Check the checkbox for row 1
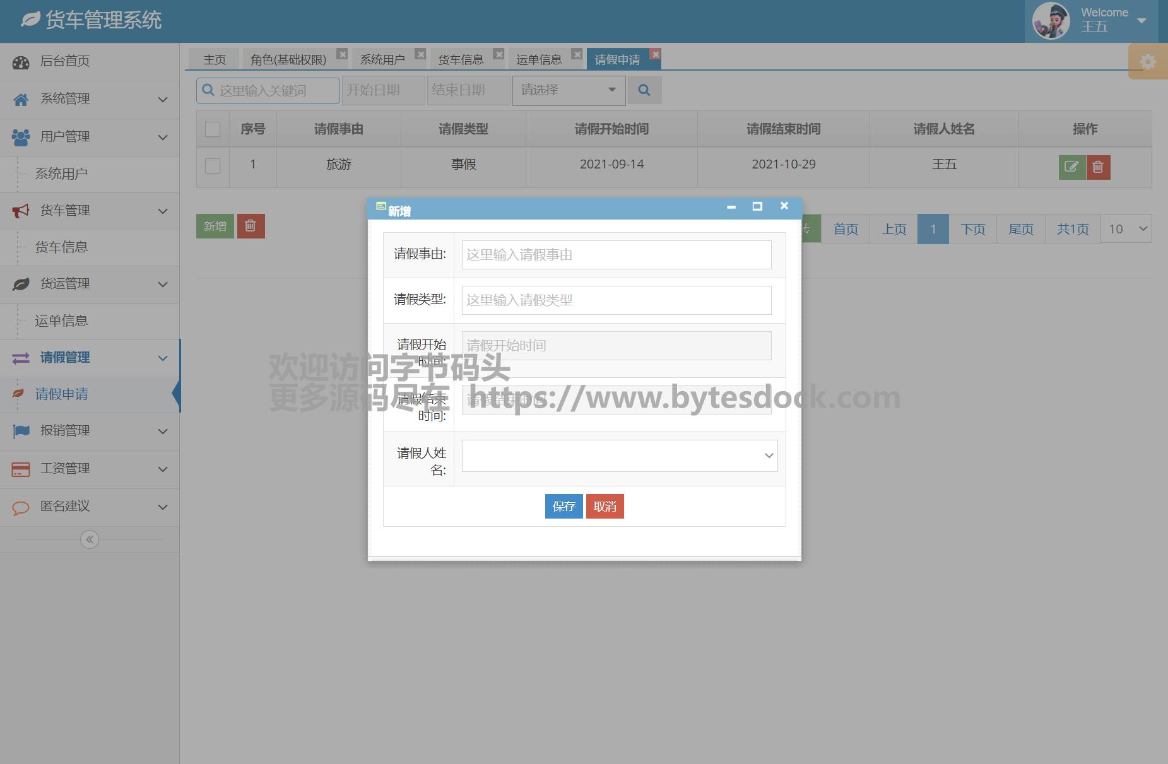The image size is (1168, 764). coord(213,165)
